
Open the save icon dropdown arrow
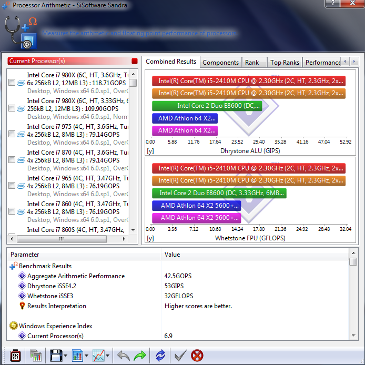pos(65,356)
